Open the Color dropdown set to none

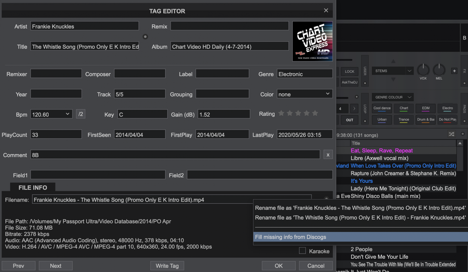304,94
